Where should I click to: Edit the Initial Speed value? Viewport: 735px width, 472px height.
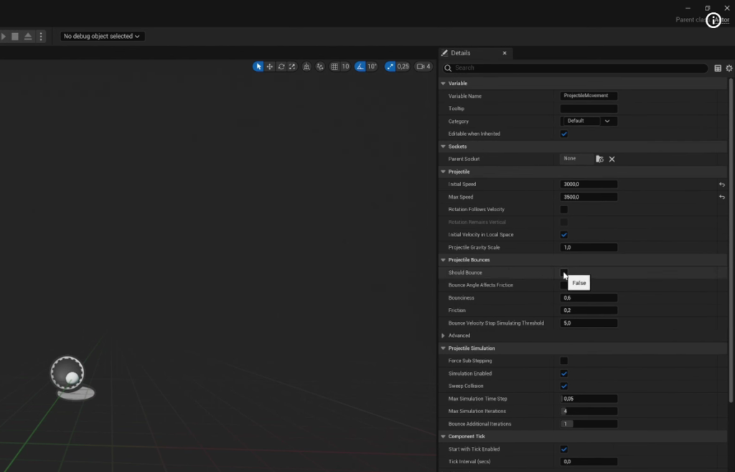pyautogui.click(x=589, y=185)
